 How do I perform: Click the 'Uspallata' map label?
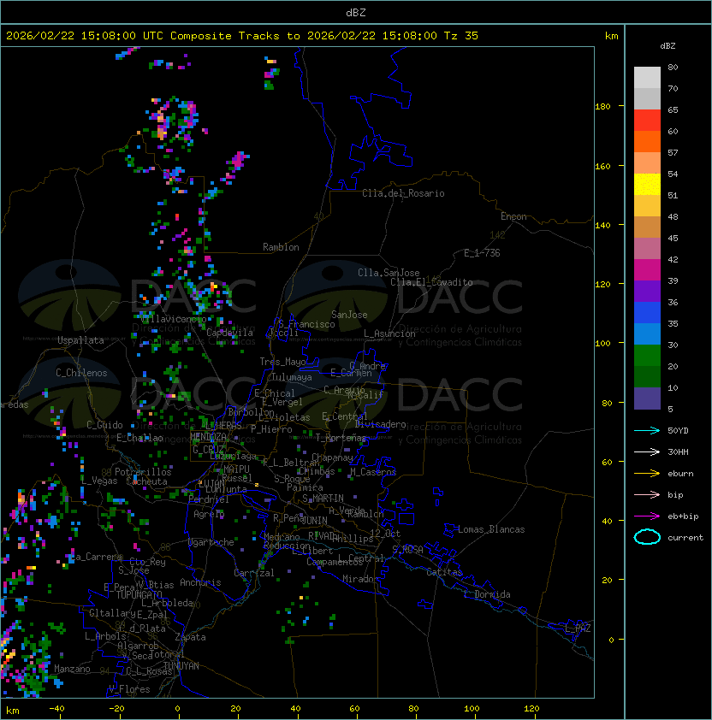[x=80, y=340]
